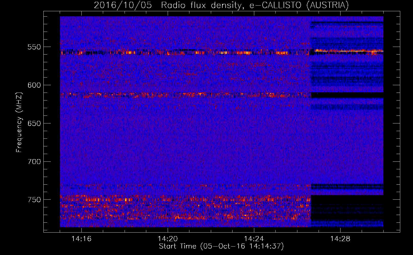Image resolution: width=413 pixels, height=255 pixels.
Task: Click the 'Start Time (05-Oct-16 14:14:37)' axis label
Action: pyautogui.click(x=221, y=246)
